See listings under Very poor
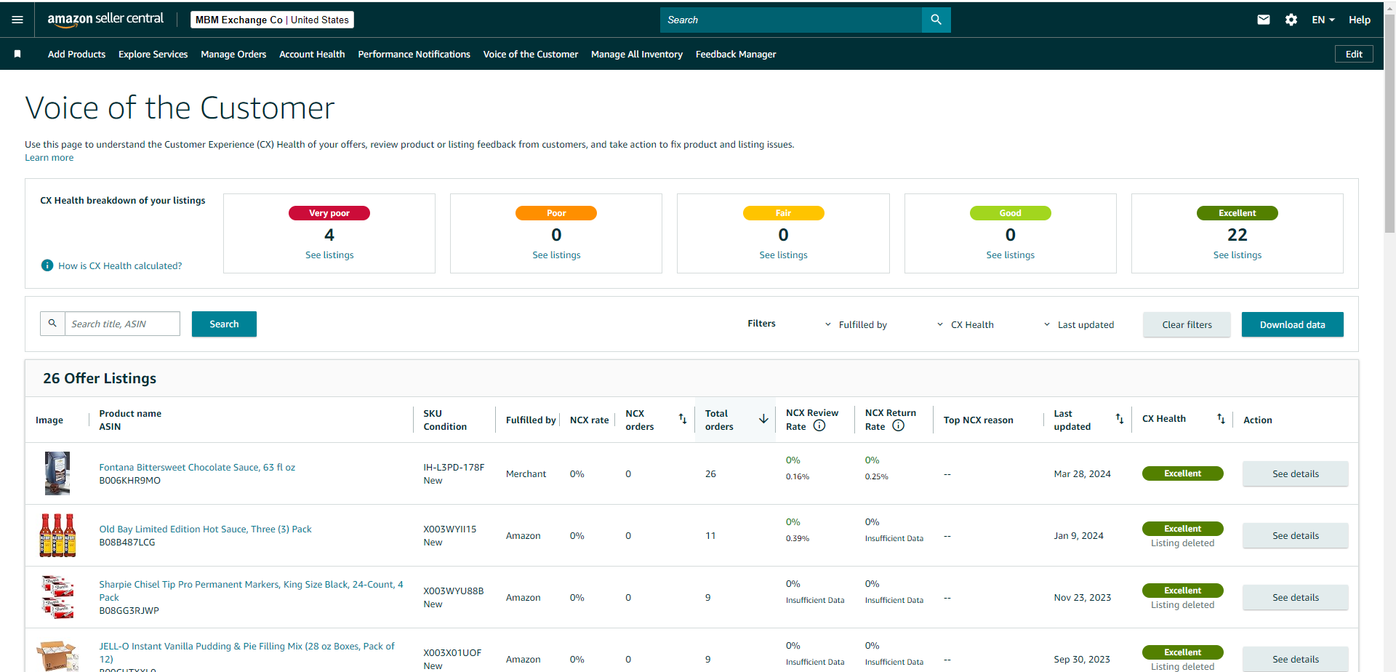Viewport: 1396px width, 672px height. pos(329,255)
